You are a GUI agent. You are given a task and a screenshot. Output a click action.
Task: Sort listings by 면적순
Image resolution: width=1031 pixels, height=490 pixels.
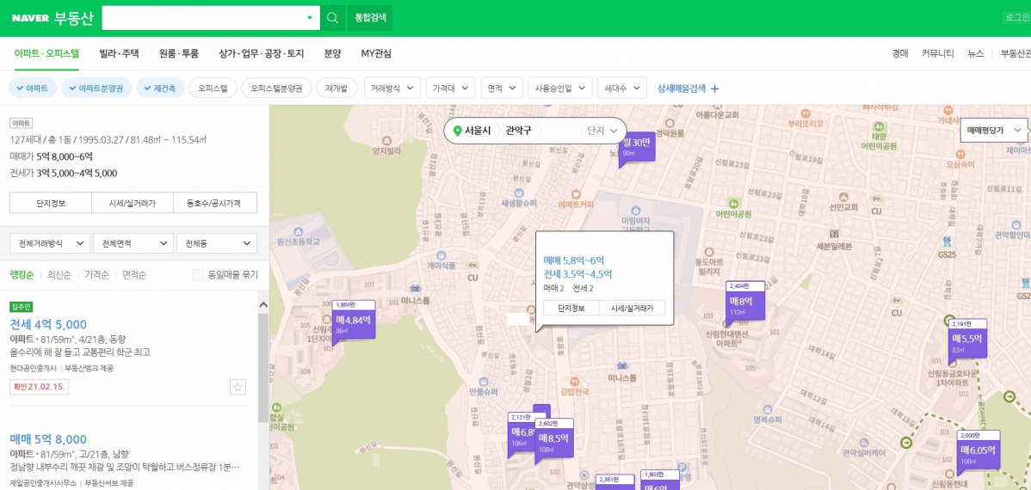pyautogui.click(x=134, y=274)
